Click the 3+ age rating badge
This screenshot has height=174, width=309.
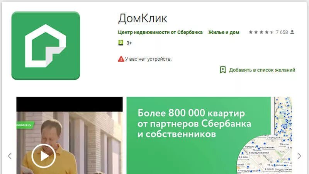pos(121,43)
